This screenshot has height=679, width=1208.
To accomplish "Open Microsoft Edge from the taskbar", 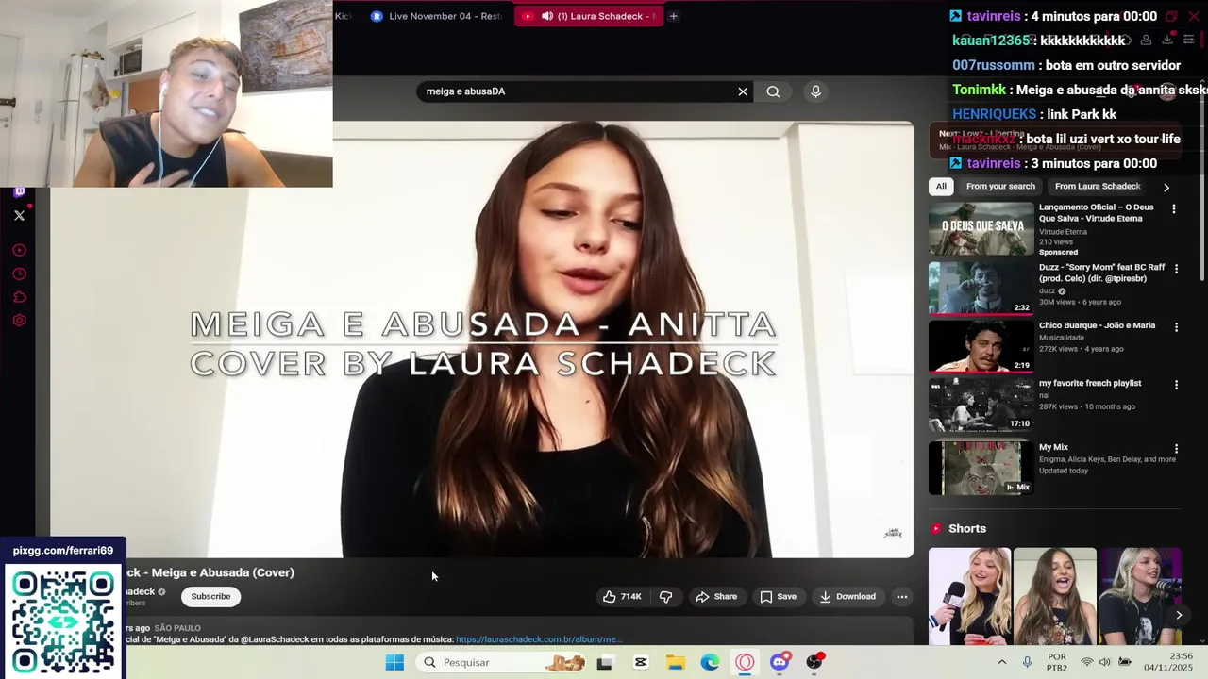I will click(710, 662).
